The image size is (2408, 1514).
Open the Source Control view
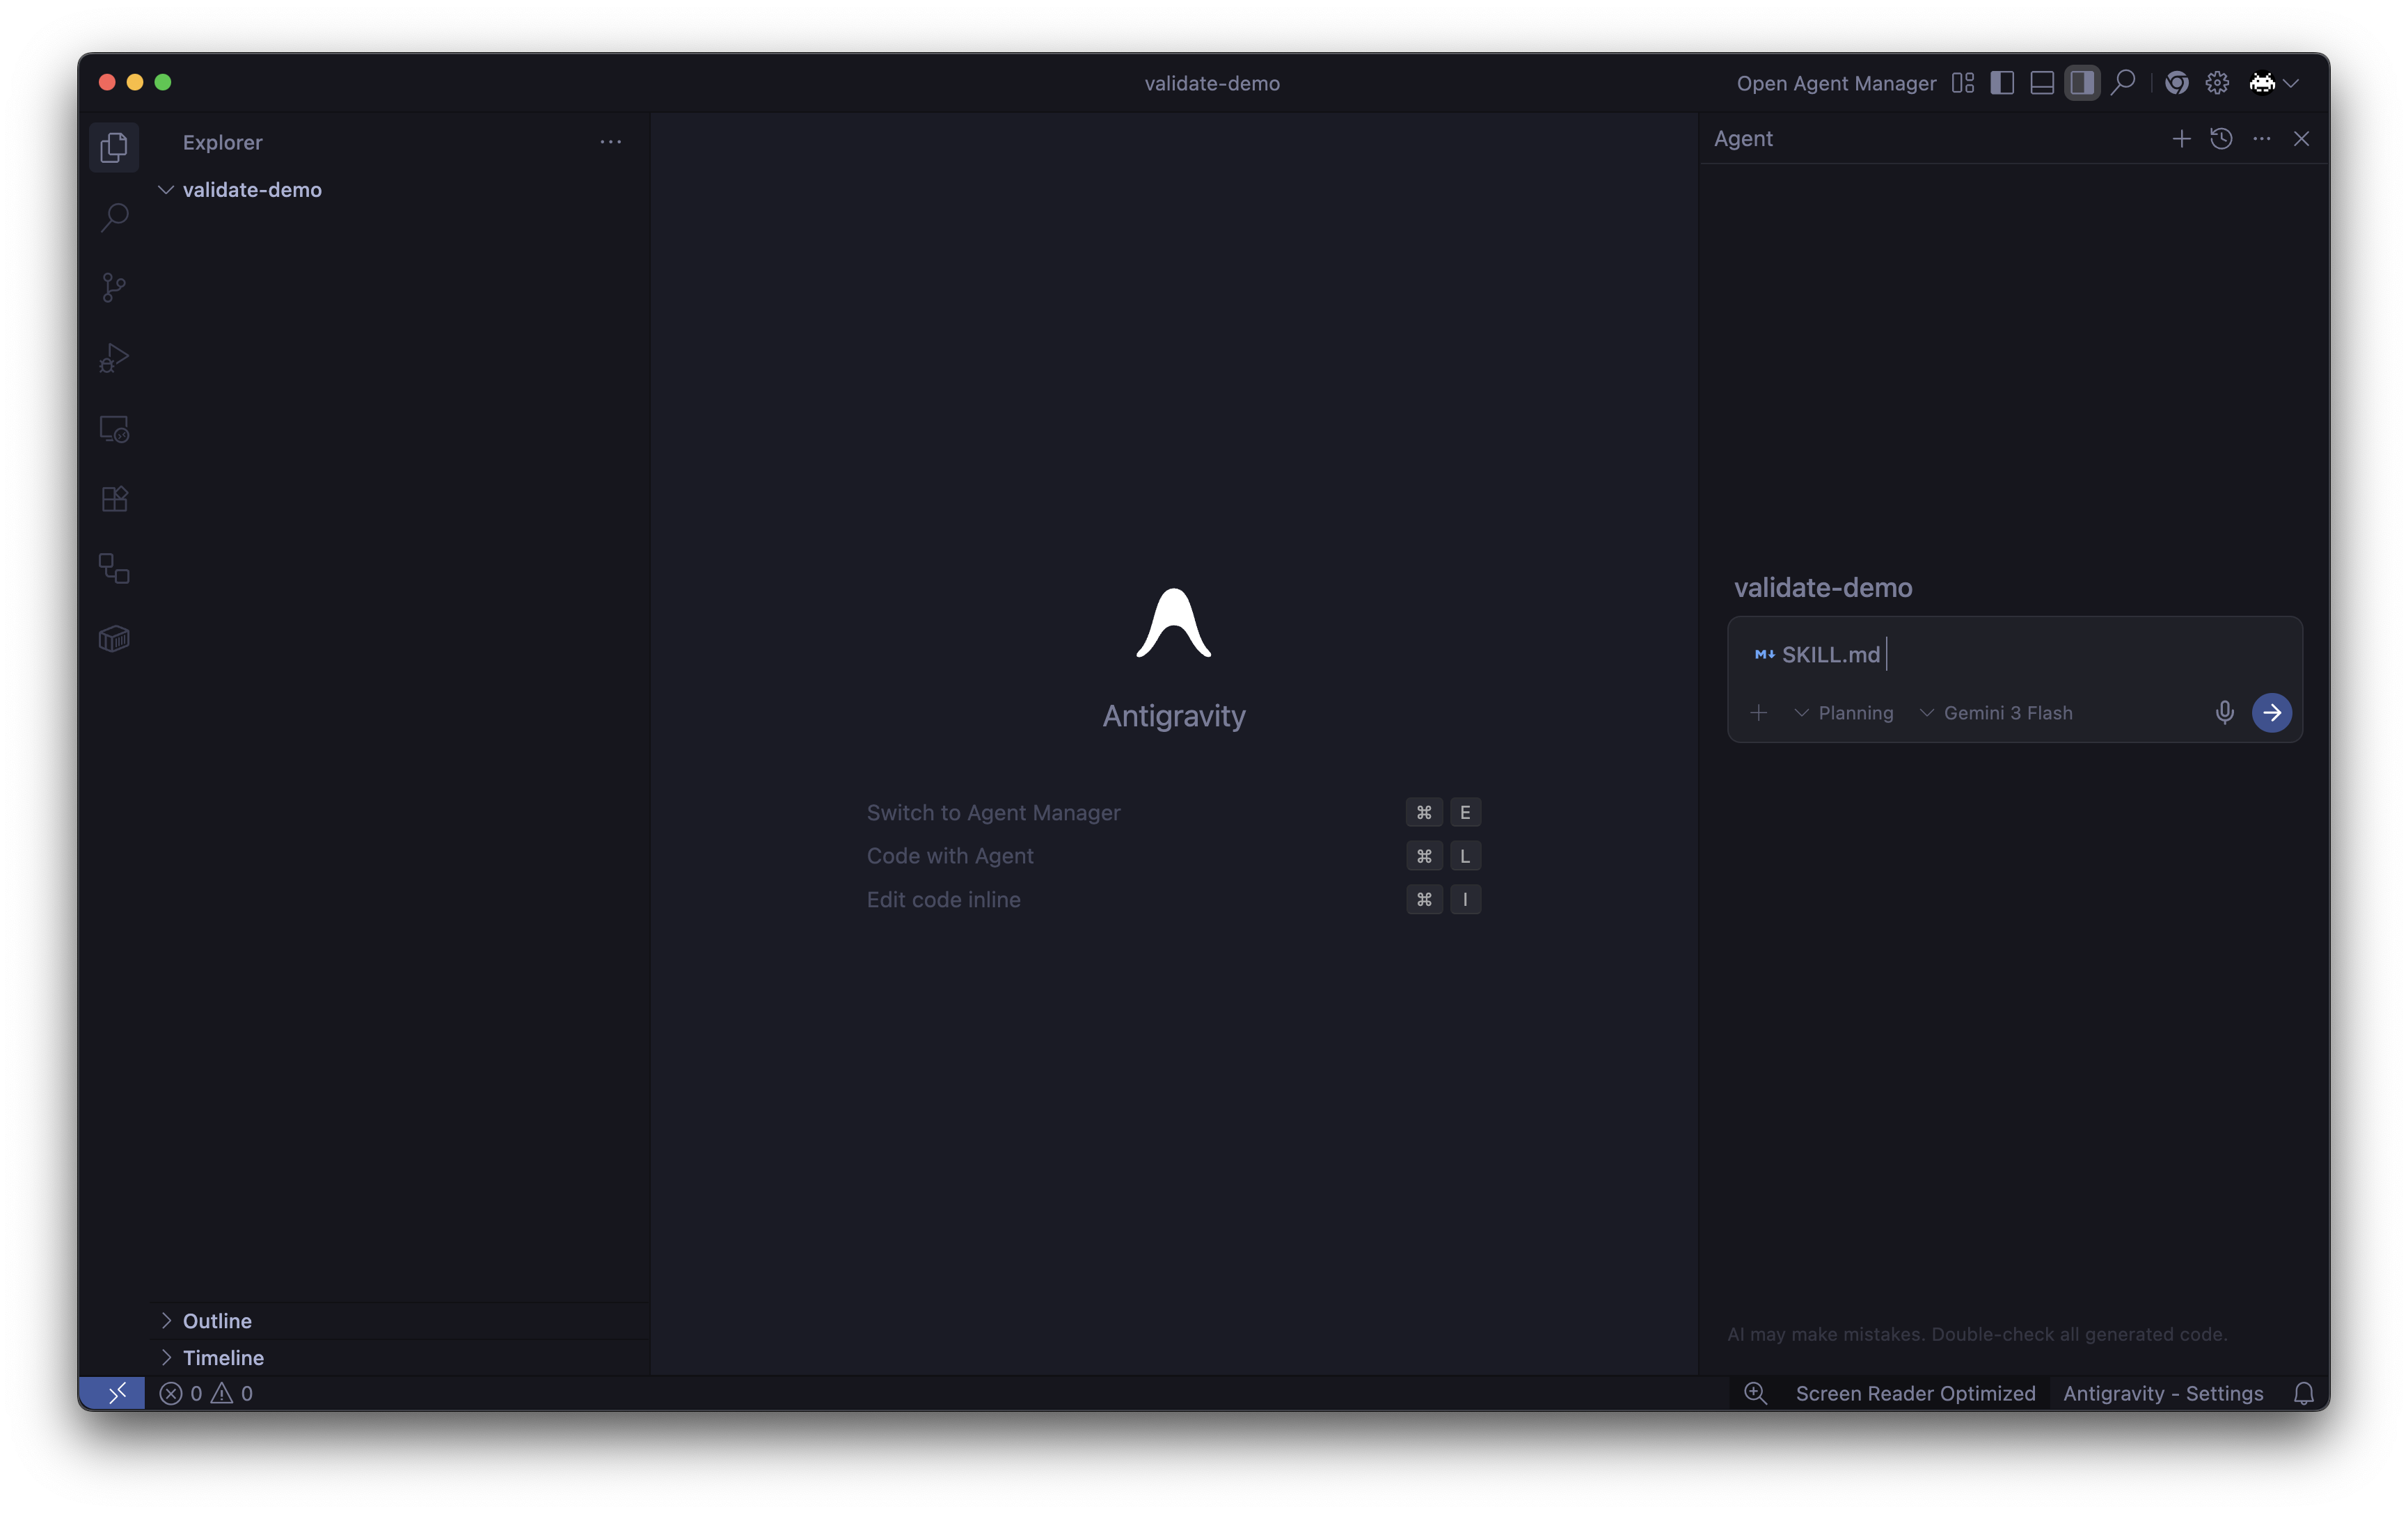(114, 288)
